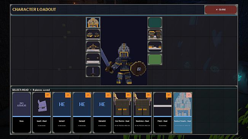248x139 pixels.
Task: Select the helmet head equipment slot
Action: point(93,23)
